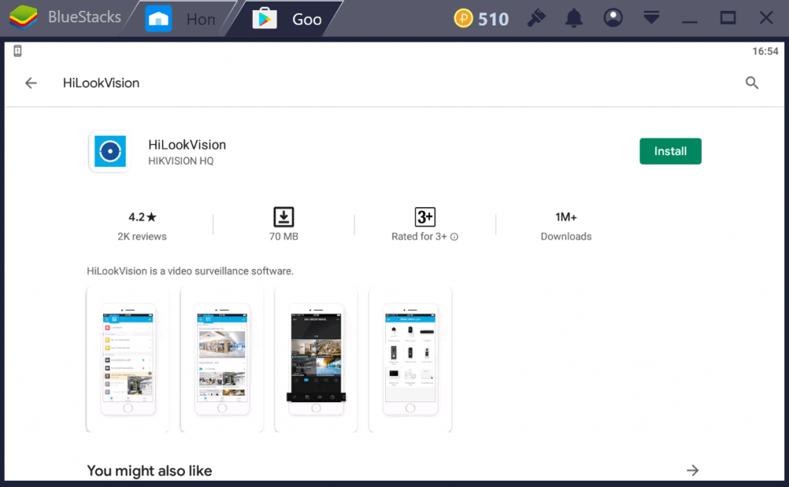
Task: View the 4.2 star rating
Action: (x=142, y=217)
